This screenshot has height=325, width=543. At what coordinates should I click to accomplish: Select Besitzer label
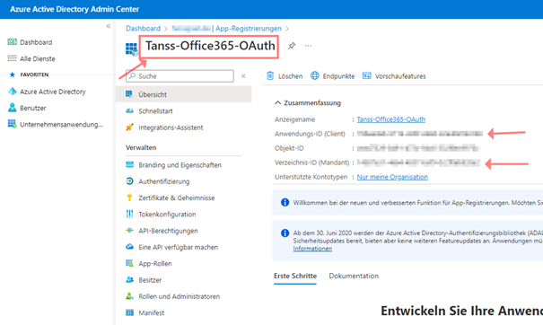[150, 280]
